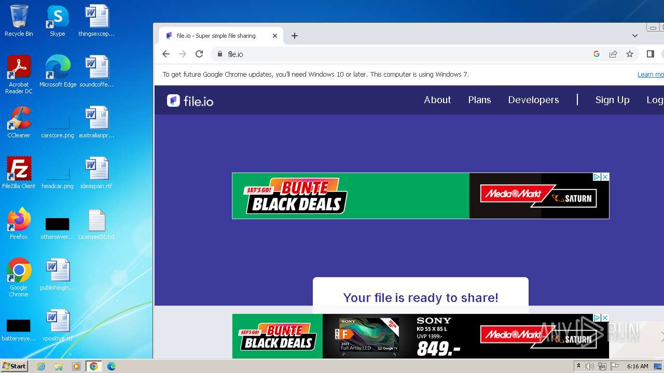The image size is (664, 373).
Task: Bookmark this tab with star icon
Action: coord(630,54)
